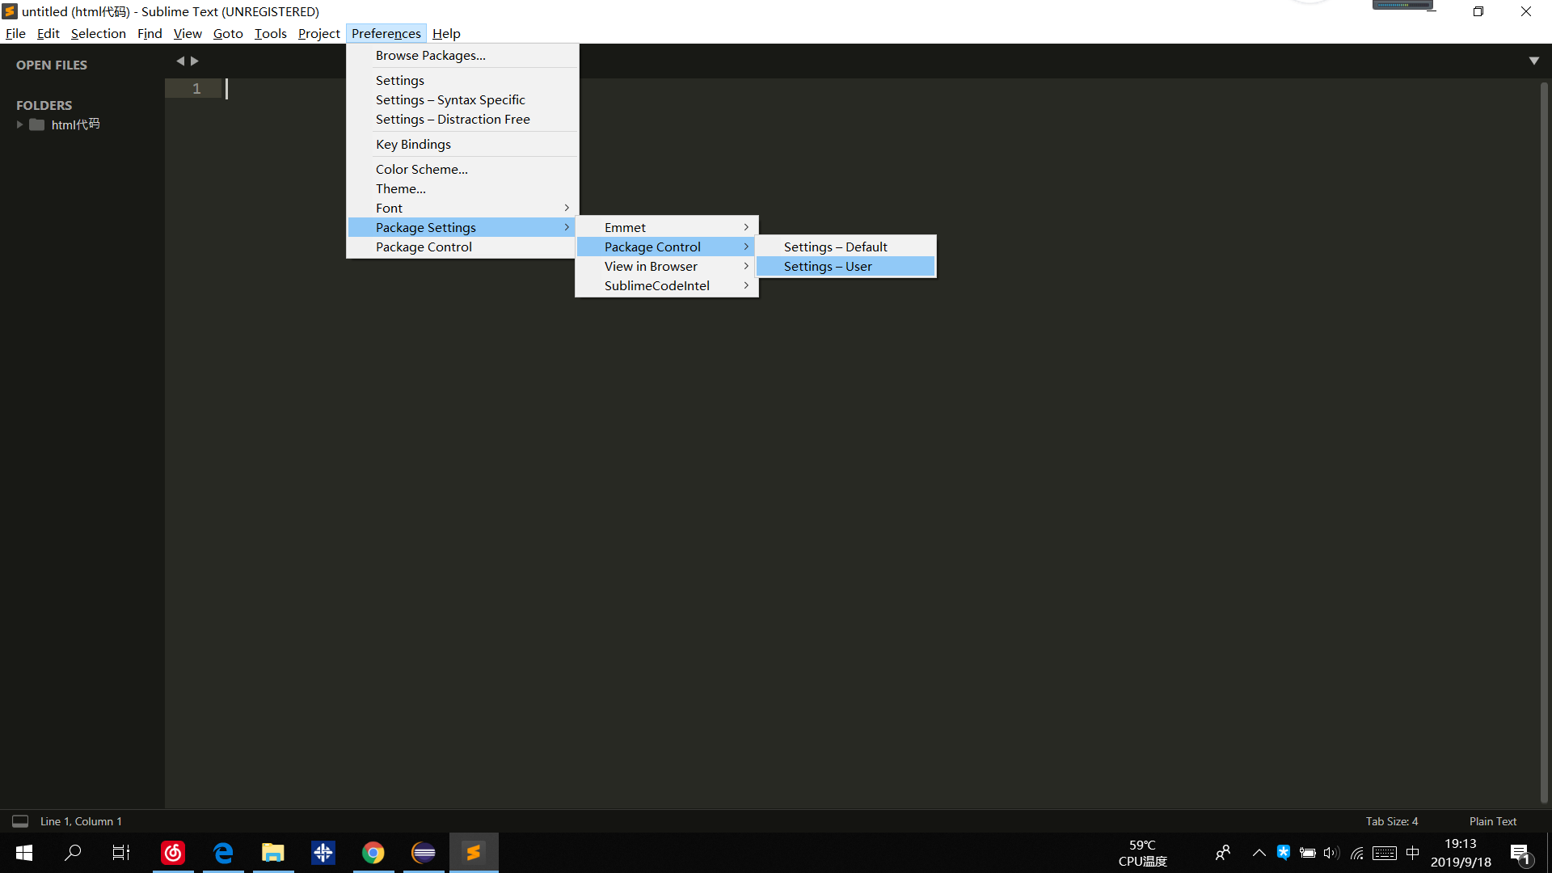Open File Explorer from taskbar
The image size is (1552, 873).
273,853
